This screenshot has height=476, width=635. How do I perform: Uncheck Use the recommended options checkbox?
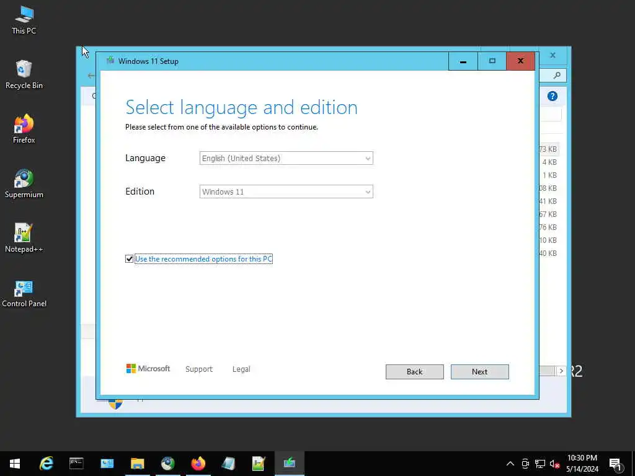coord(129,258)
